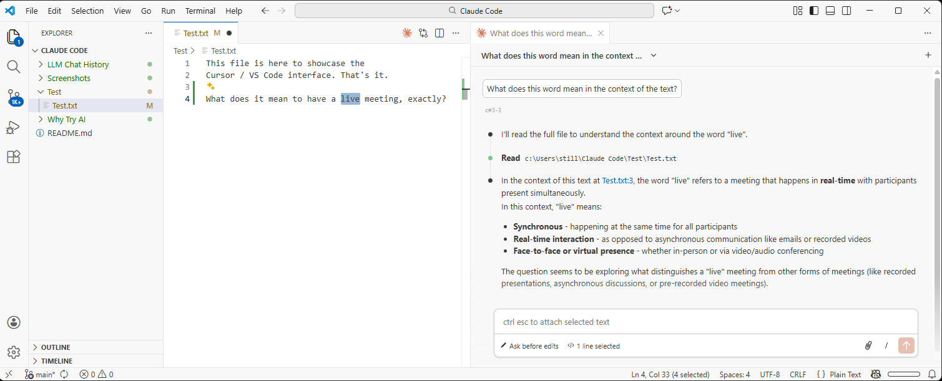Viewport: 942px width, 381px height.
Task: Open Claude Code from the editor toolbar
Action: [407, 33]
